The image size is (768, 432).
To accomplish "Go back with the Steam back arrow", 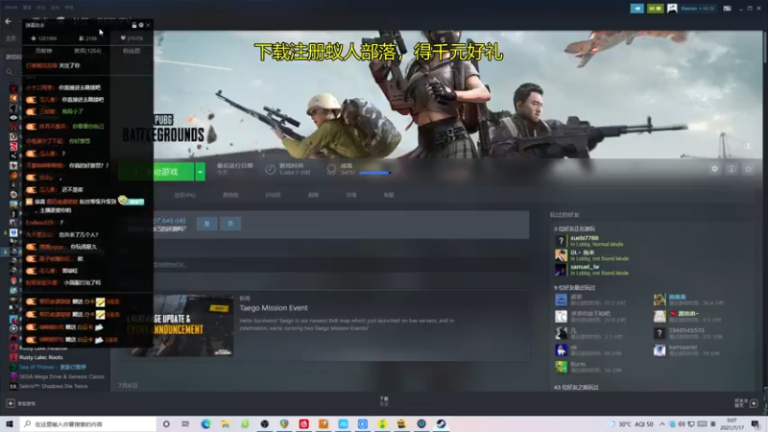I will click(8, 21).
